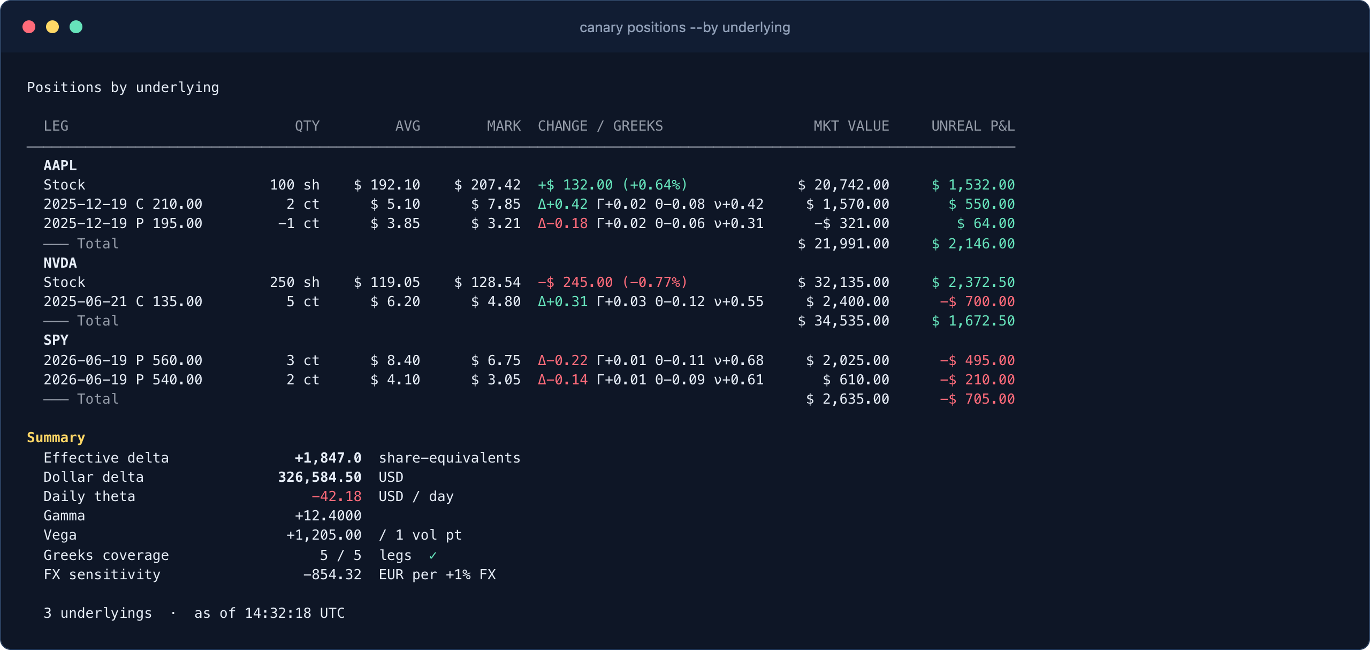Select the '2025-12-19 C 210.00' leg
The image size is (1370, 651).
tap(123, 204)
